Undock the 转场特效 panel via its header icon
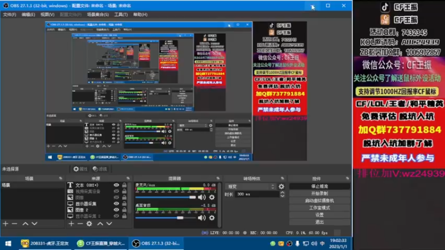 tap(282, 178)
